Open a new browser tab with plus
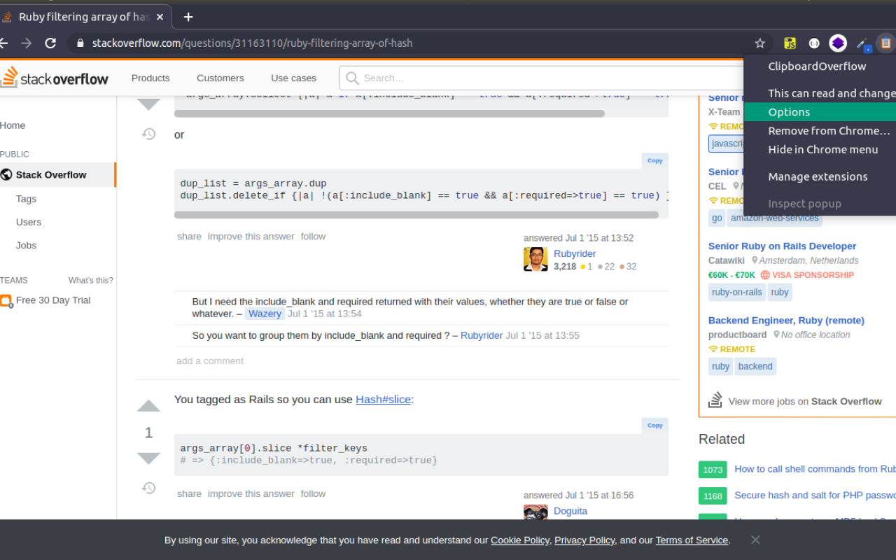Viewport: 896px width, 560px height. 188,17
